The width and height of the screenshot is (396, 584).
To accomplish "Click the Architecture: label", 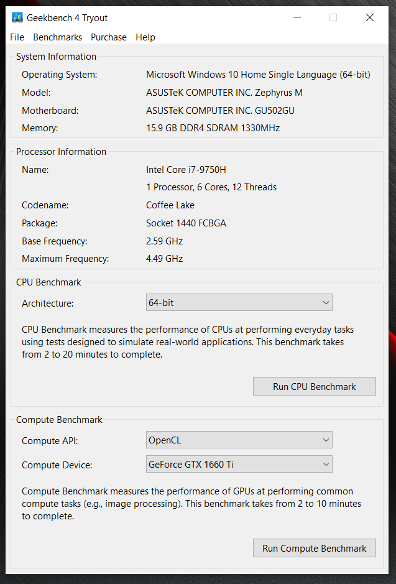I will tap(48, 303).
